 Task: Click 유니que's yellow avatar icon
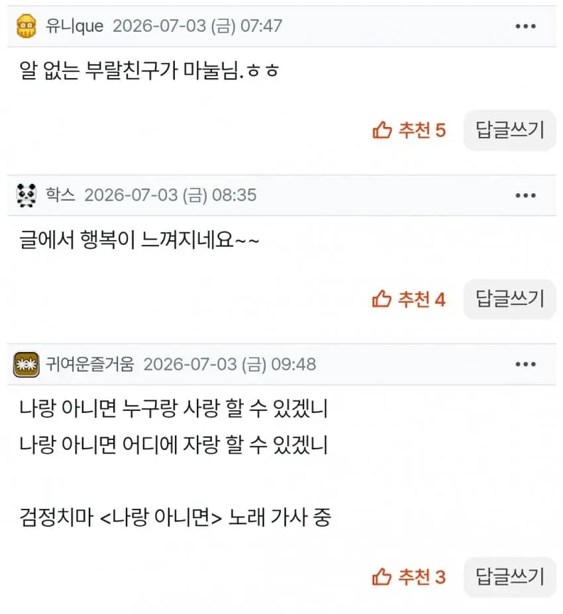[26, 26]
